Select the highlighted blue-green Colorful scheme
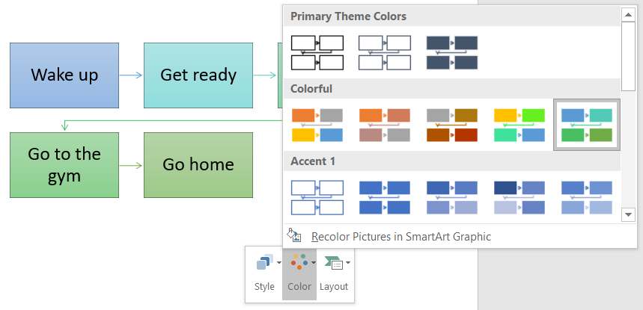This screenshot has width=643, height=310. 586,125
